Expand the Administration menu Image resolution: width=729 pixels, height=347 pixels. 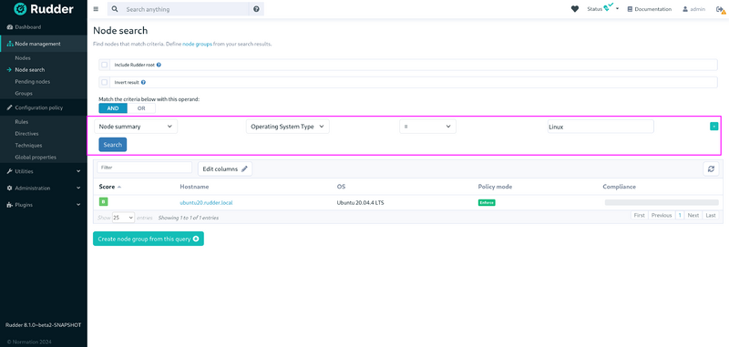pyautogui.click(x=44, y=189)
